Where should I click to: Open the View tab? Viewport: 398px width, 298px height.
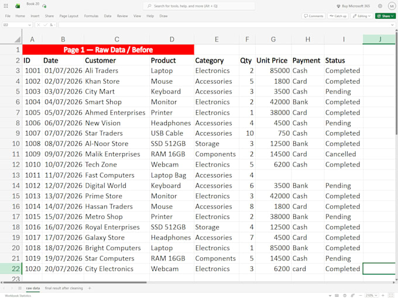[137, 16]
